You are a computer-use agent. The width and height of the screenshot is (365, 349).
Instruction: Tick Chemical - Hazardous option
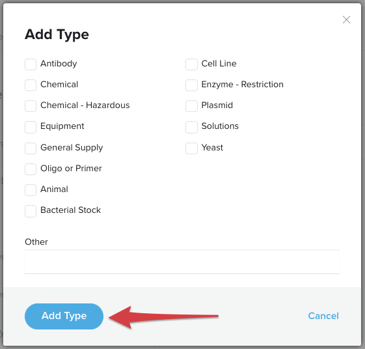(31, 106)
